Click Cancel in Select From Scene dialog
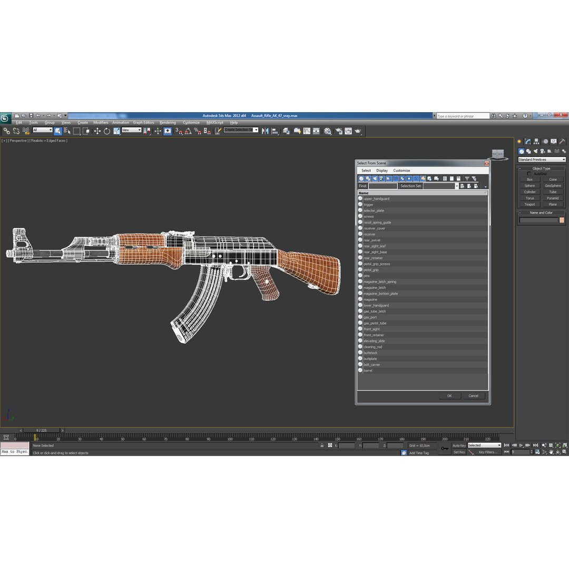Viewport: 569px width, 569px height. [x=473, y=396]
